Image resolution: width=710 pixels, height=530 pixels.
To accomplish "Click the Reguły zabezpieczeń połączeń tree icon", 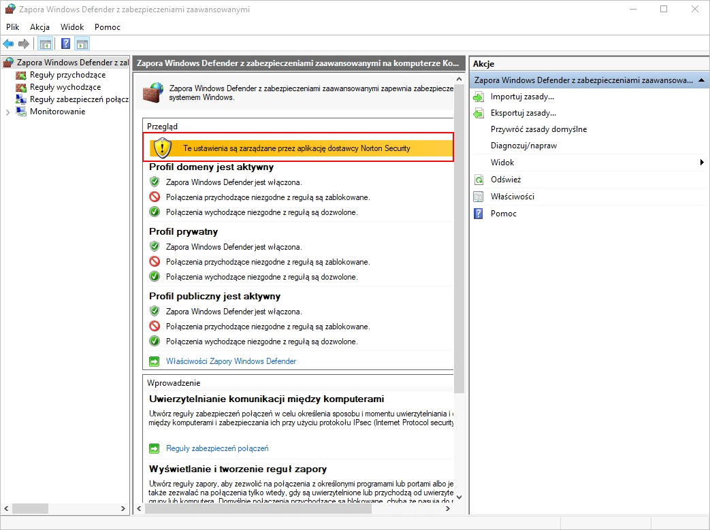I will pos(21,99).
